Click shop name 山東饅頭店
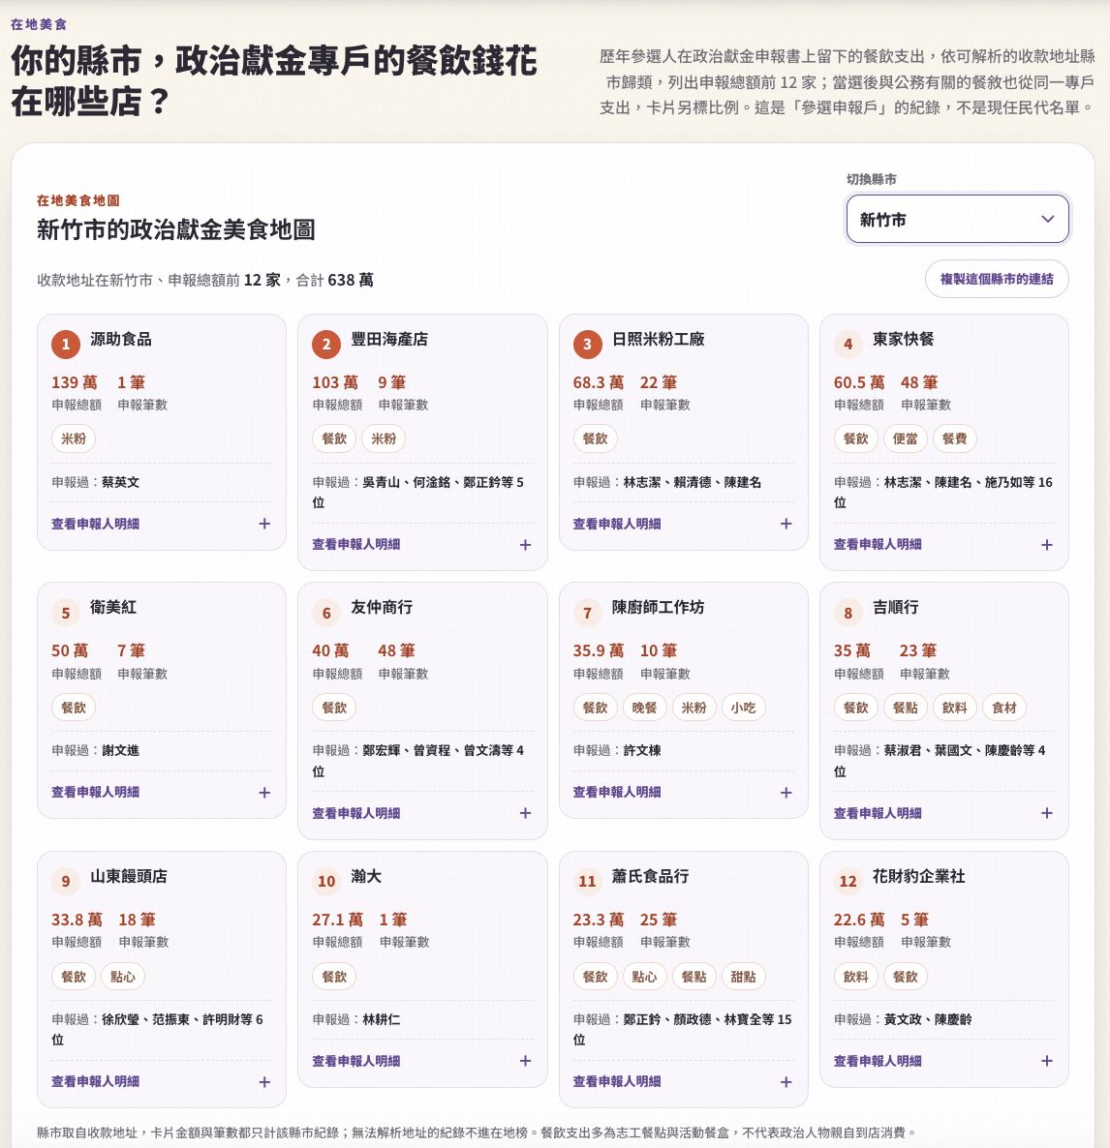 [129, 876]
